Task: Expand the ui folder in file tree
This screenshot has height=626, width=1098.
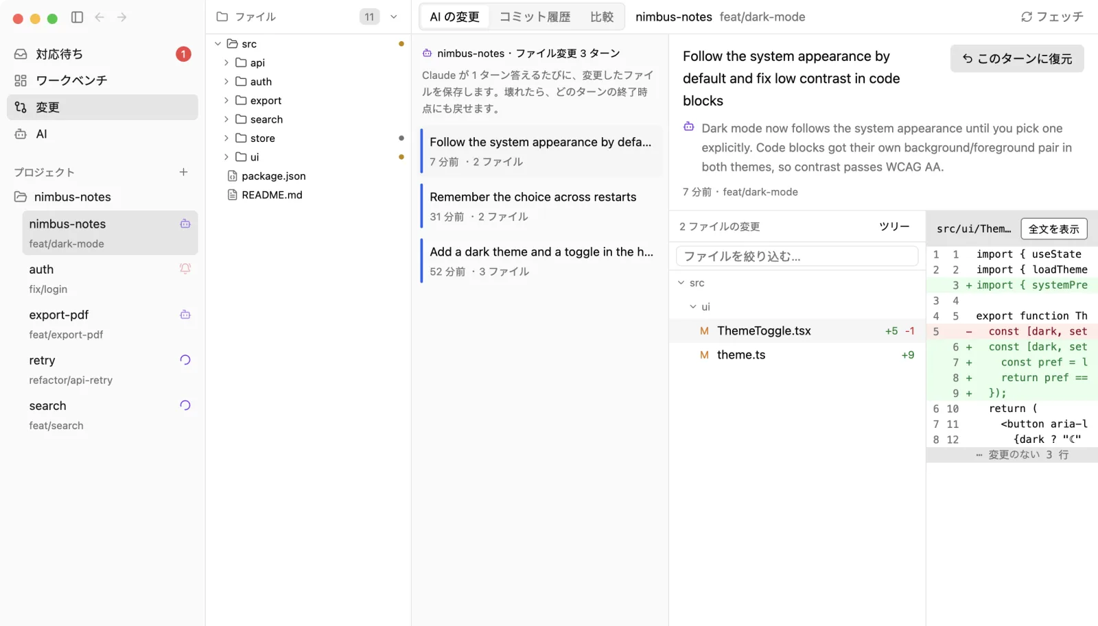Action: (226, 157)
